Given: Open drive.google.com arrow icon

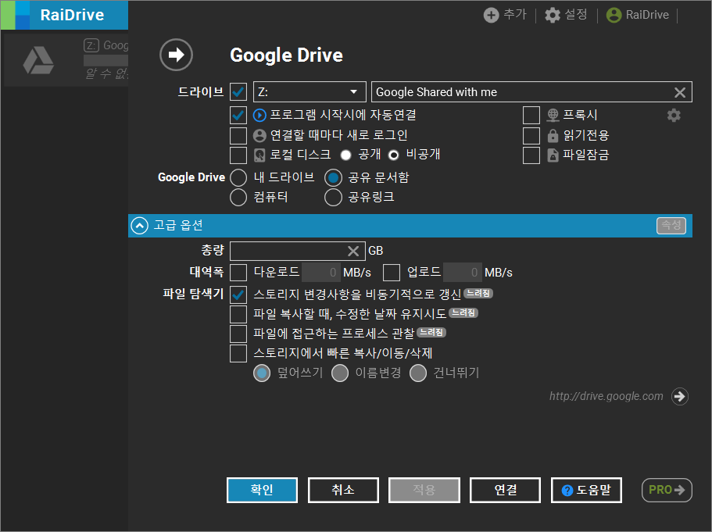Looking at the screenshot, I should 680,397.
